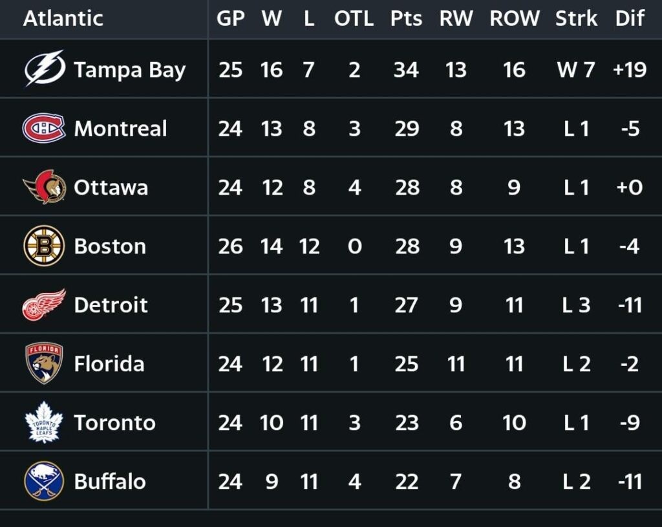Image resolution: width=662 pixels, height=527 pixels.
Task: Click Tampa Bay's W 7 streak value
Action: pos(576,70)
